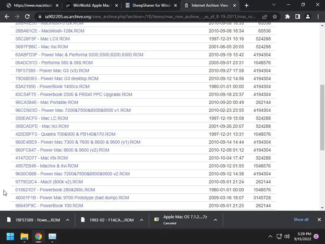Download Powerbook 280&280c.ROM
The image size is (325, 244).
tap(55, 190)
